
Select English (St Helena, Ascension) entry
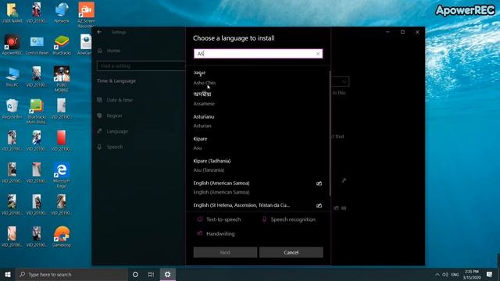[x=258, y=205]
